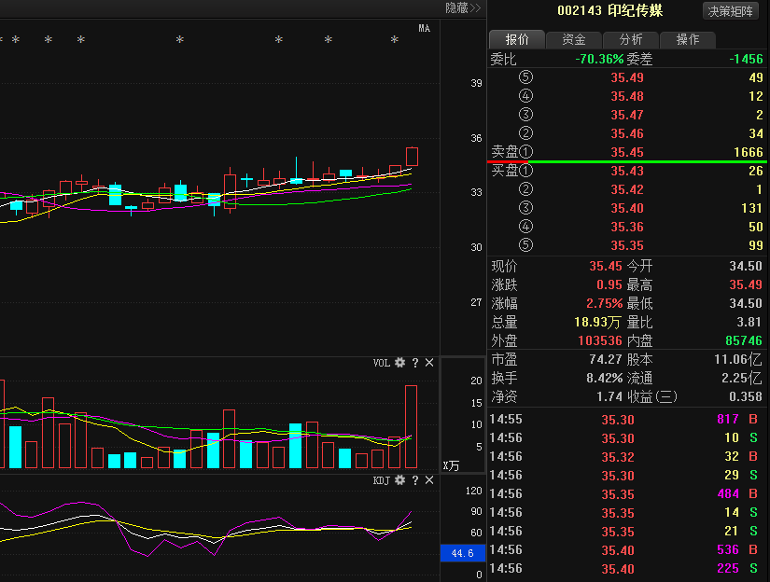Click the blue 44.6 KDJ value box
The width and height of the screenshot is (770, 582).
click(x=463, y=553)
